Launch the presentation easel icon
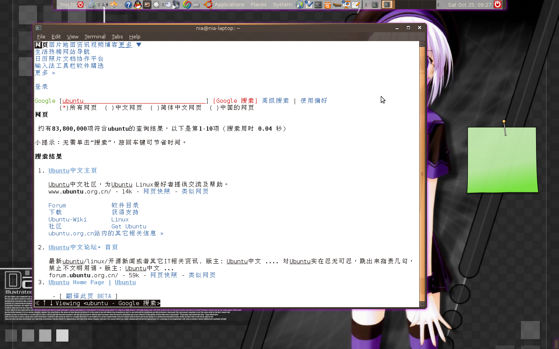The width and height of the screenshot is (559, 349). click(x=346, y=5)
